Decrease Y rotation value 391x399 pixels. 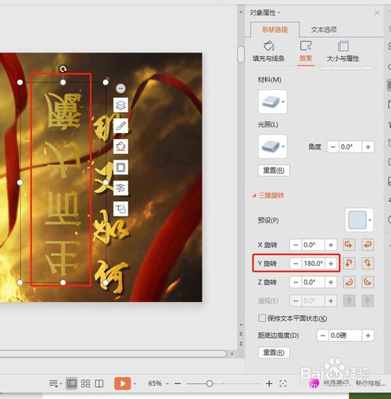(x=296, y=264)
